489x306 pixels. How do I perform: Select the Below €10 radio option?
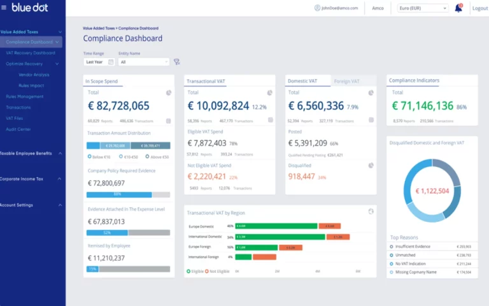[89, 156]
